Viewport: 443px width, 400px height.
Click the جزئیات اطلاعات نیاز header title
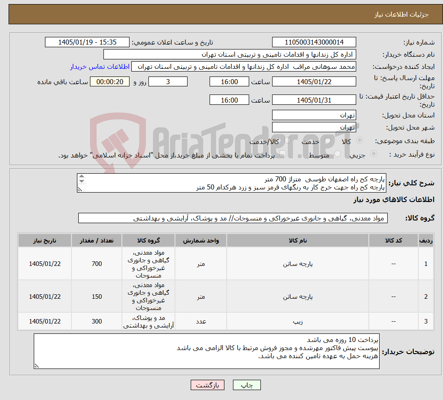[402, 14]
